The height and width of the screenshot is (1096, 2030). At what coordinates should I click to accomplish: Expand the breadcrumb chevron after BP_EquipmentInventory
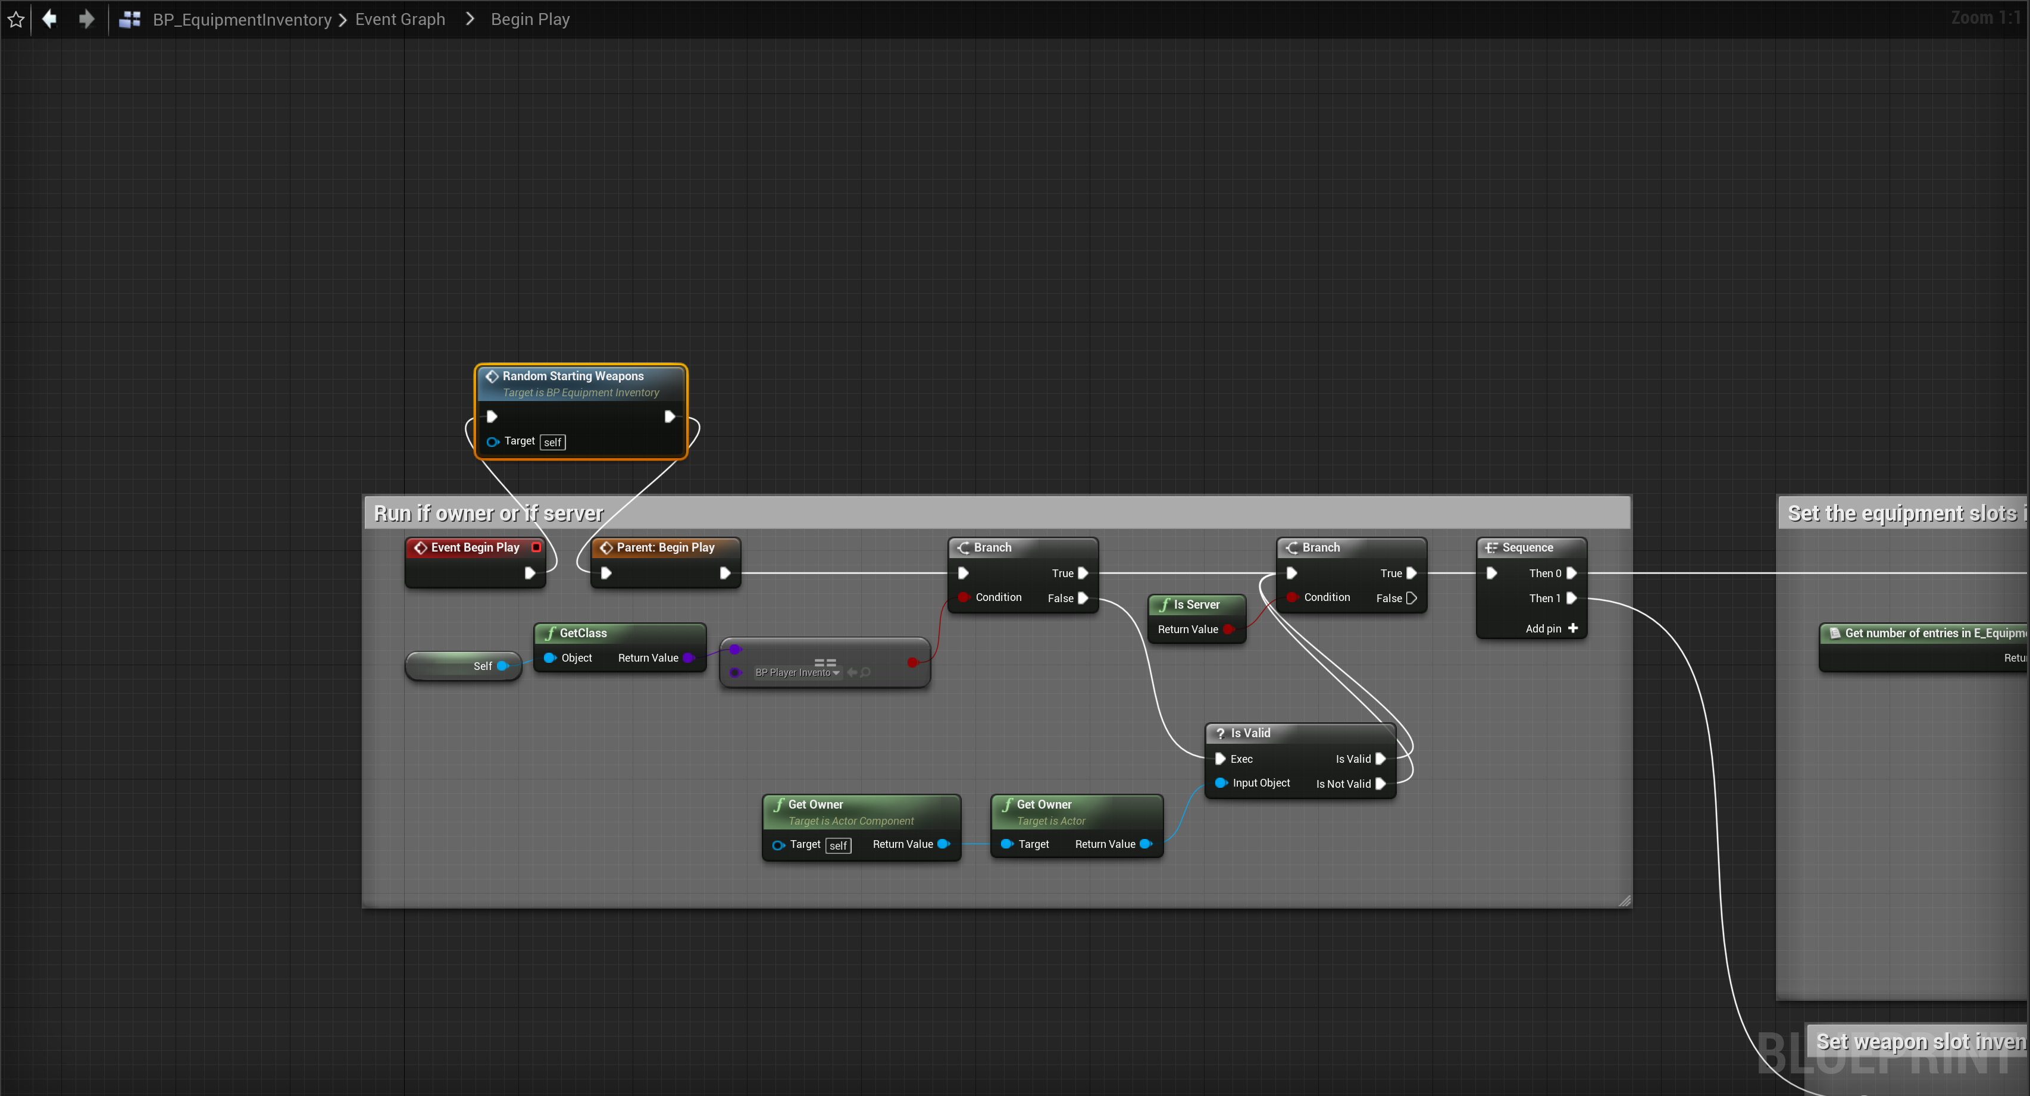tap(343, 20)
